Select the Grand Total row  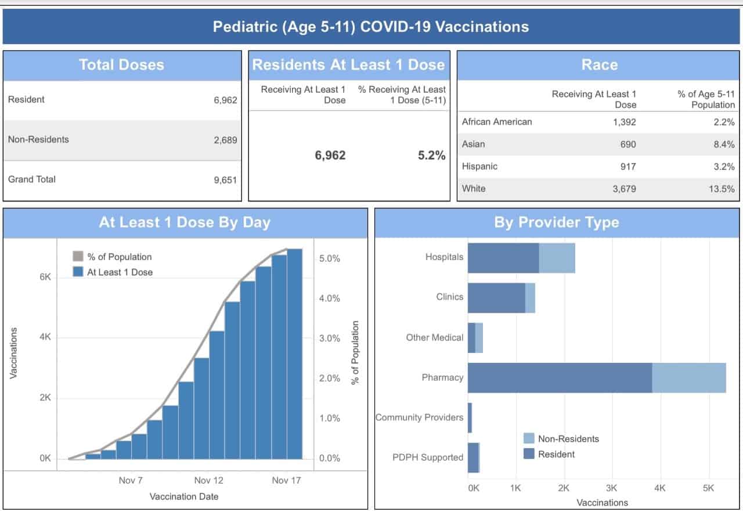click(122, 180)
